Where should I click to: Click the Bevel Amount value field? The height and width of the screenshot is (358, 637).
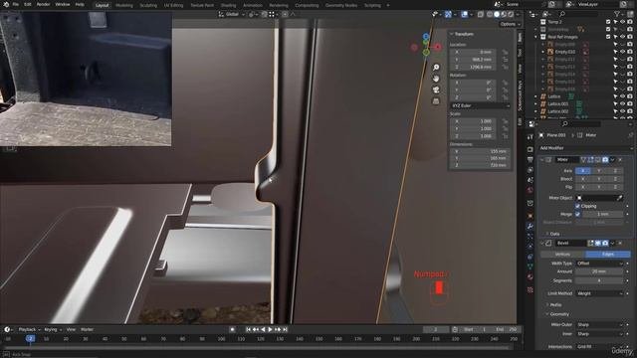pos(599,271)
